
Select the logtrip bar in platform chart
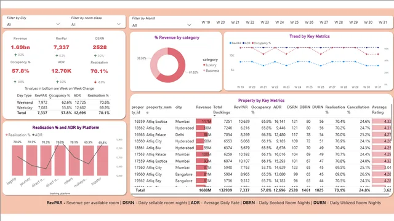click(17, 161)
